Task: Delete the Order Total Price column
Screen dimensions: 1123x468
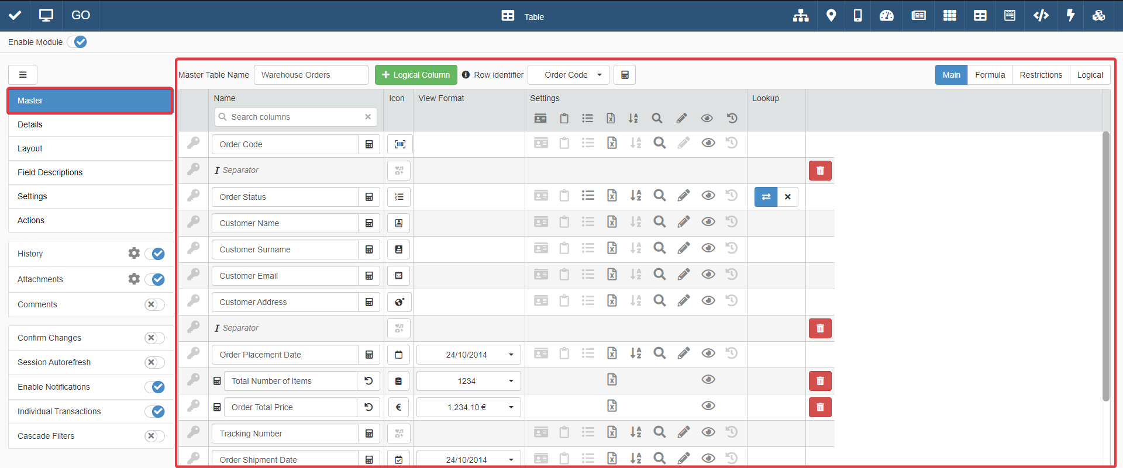Action: [820, 407]
